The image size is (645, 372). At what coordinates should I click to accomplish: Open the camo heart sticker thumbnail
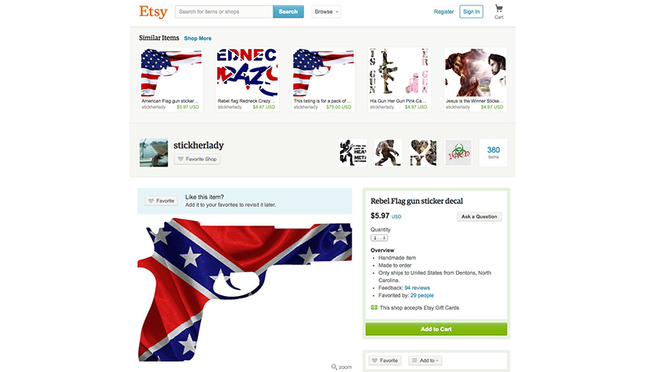[423, 153]
